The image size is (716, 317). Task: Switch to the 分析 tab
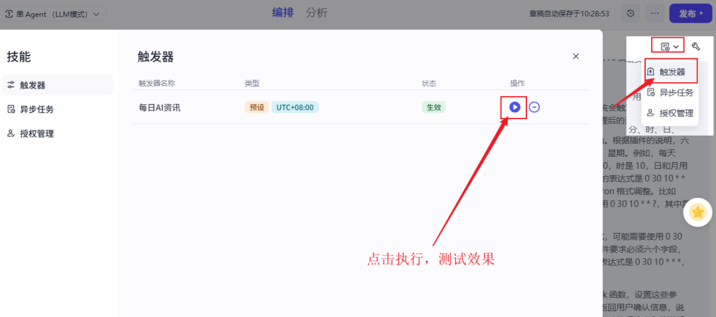click(316, 13)
